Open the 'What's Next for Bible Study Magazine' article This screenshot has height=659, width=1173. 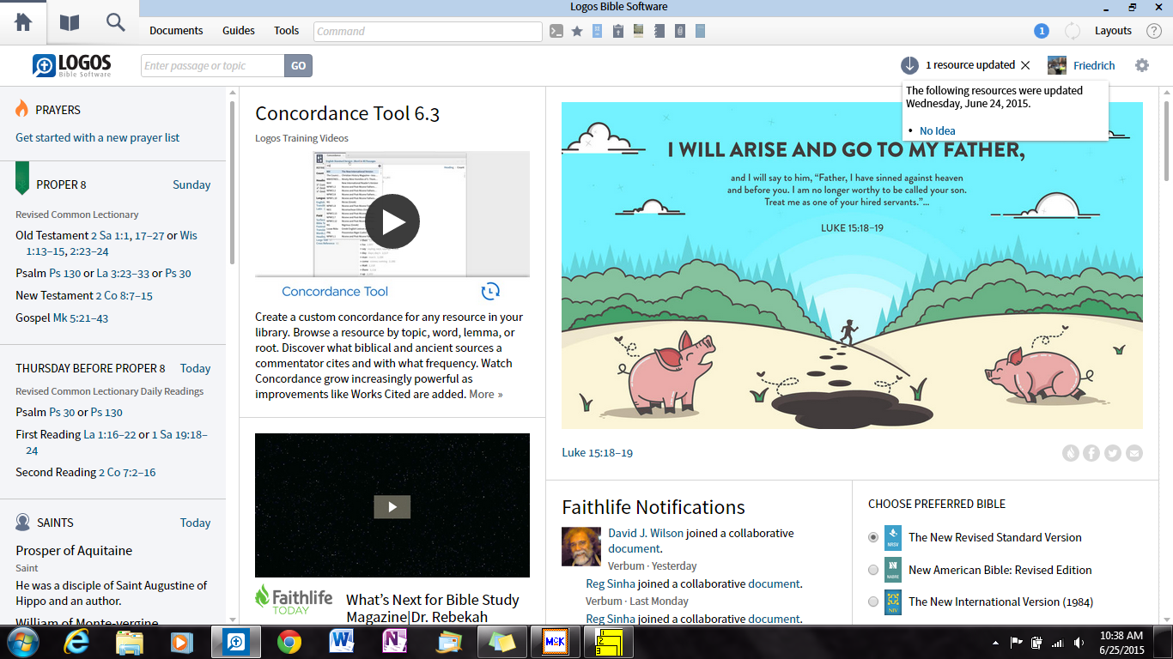coord(433,608)
